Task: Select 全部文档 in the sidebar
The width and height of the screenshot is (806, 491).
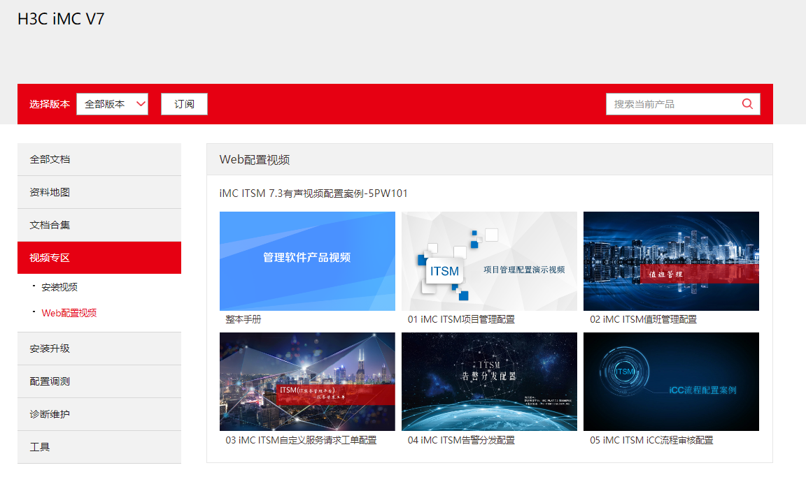Action: point(99,159)
